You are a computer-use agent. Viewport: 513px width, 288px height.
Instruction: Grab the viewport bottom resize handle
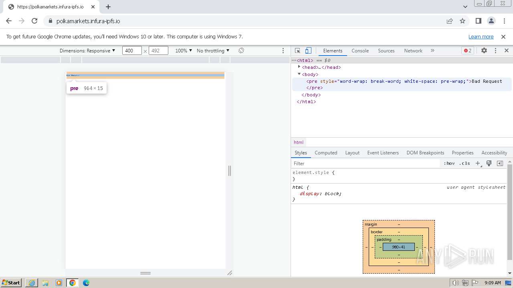tap(145, 273)
